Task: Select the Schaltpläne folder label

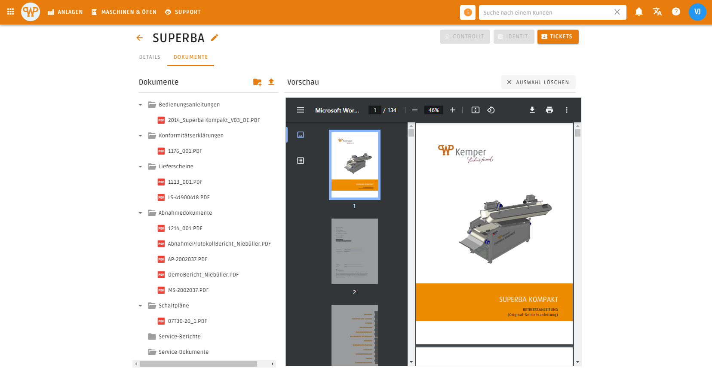Action: [x=174, y=306]
